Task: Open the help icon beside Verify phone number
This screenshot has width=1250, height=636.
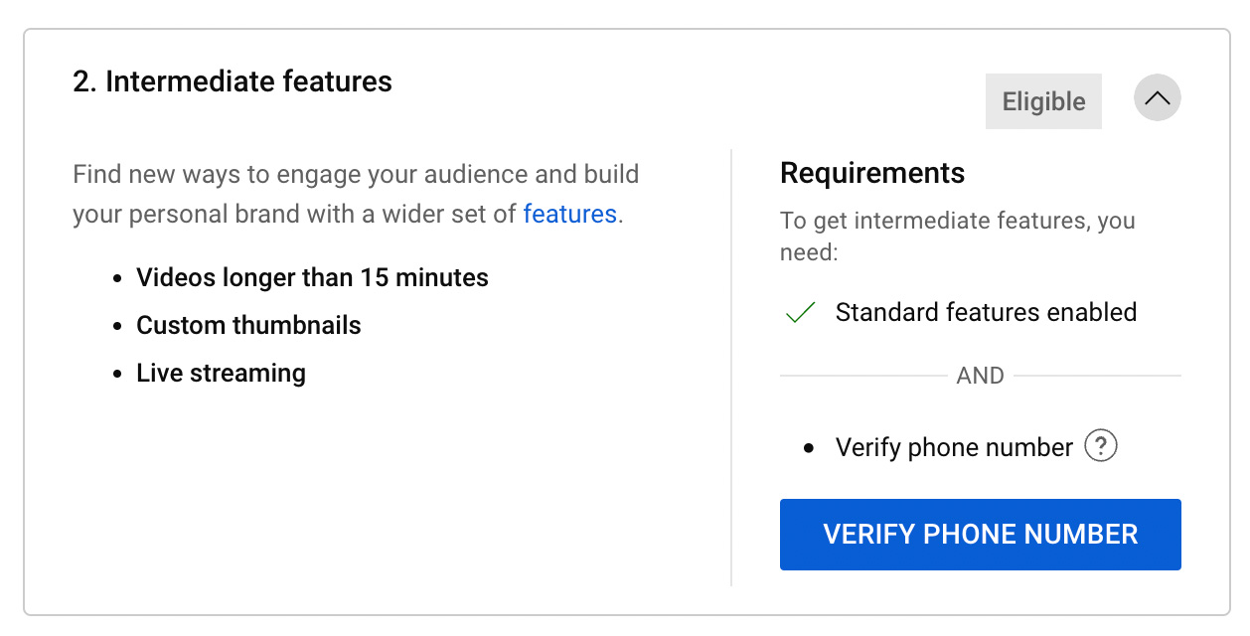Action: click(x=1101, y=446)
